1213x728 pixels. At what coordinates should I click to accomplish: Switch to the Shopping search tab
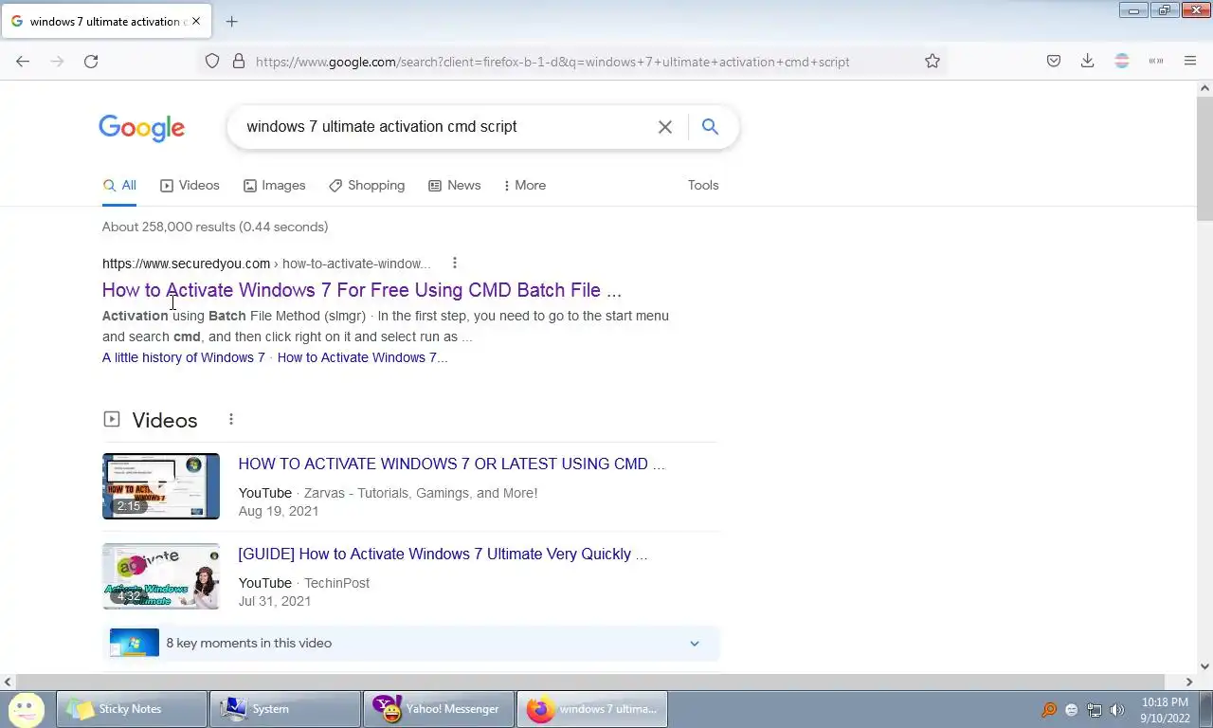tap(367, 186)
